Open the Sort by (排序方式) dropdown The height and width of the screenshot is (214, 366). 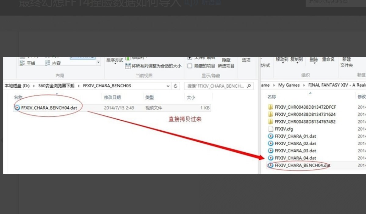coord(115,61)
